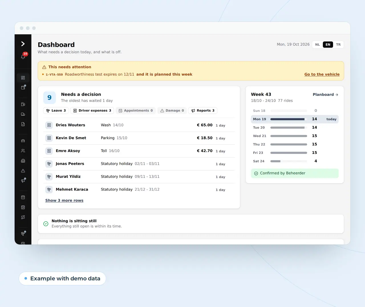The width and height of the screenshot is (365, 307).
Task: Follow the Go to the vehicle link
Action: point(322,74)
